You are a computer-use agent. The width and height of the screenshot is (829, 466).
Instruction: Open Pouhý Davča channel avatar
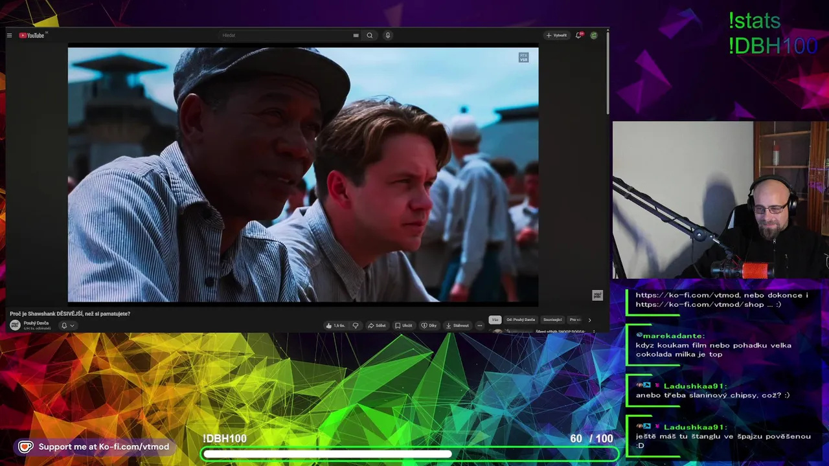(15, 325)
